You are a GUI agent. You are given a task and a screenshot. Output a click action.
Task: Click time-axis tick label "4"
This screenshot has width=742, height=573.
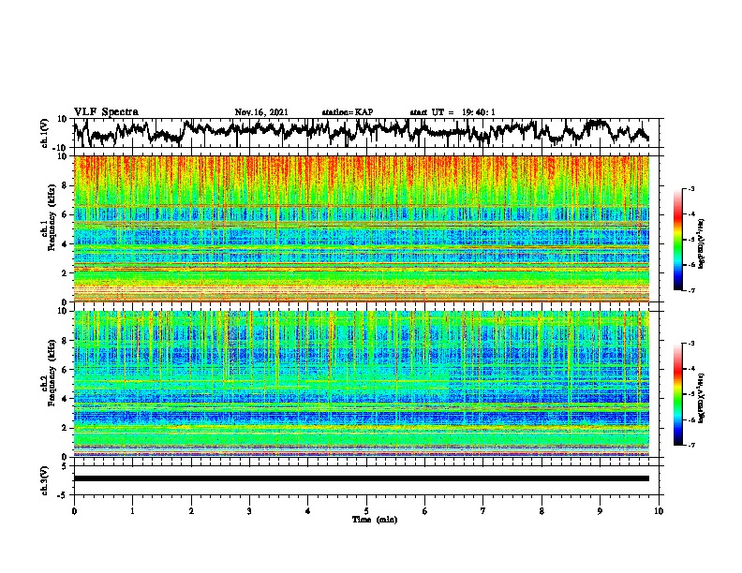tap(308, 511)
